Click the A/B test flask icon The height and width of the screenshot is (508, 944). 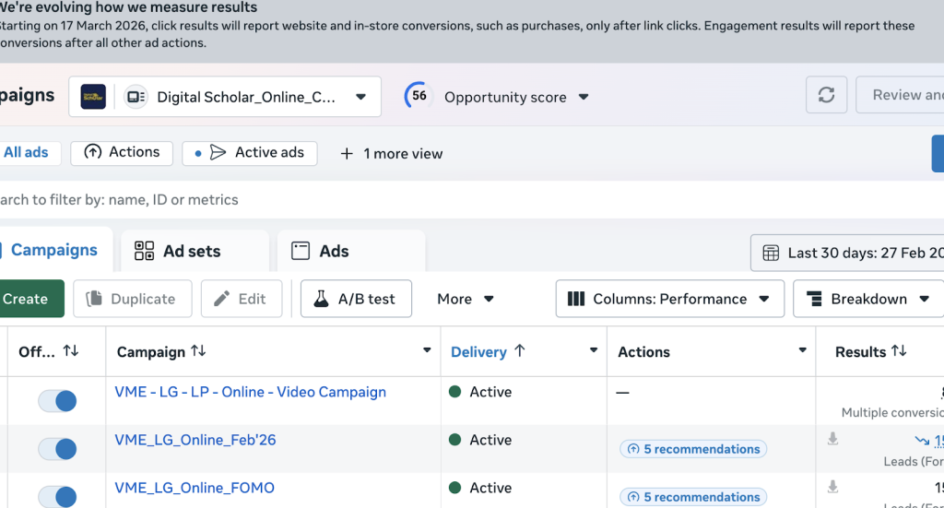pyautogui.click(x=321, y=299)
